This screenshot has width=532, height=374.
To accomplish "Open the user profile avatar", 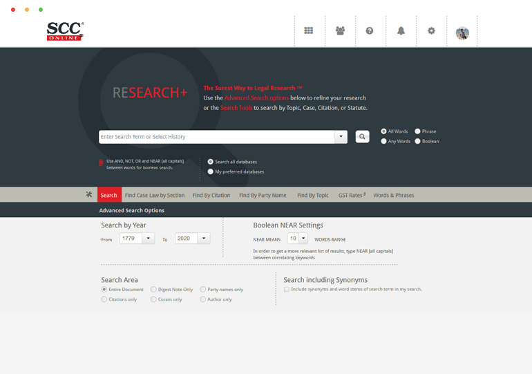I will point(462,33).
